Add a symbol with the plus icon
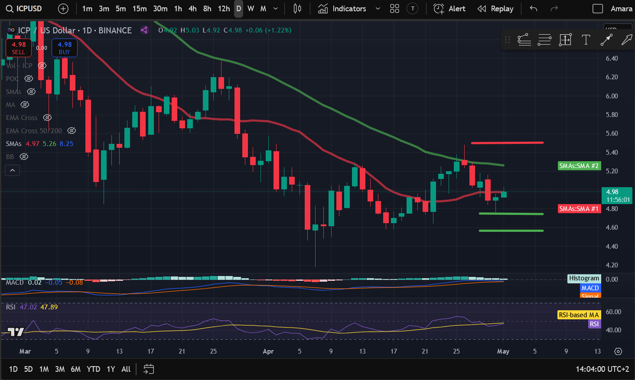Image resolution: width=635 pixels, height=380 pixels. (63, 8)
